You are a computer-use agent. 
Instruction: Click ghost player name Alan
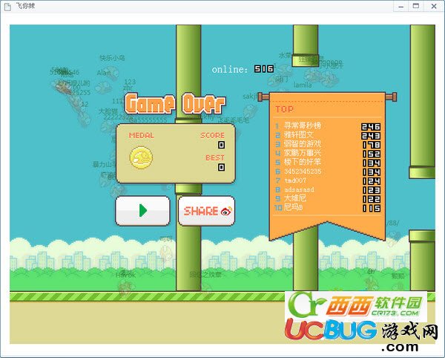[104, 73]
